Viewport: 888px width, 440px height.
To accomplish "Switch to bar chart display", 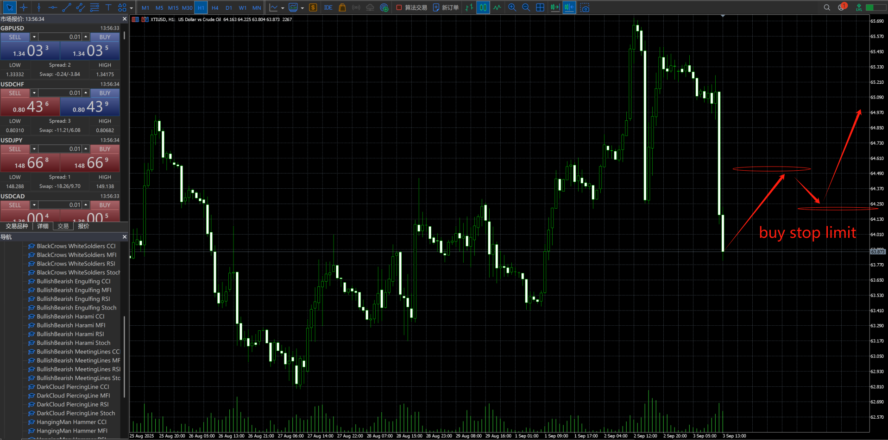I will tap(469, 7).
